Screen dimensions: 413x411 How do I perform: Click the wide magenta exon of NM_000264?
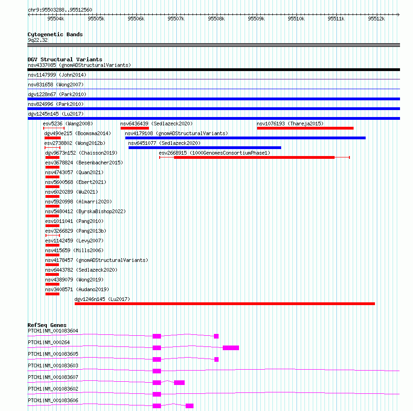(231, 348)
